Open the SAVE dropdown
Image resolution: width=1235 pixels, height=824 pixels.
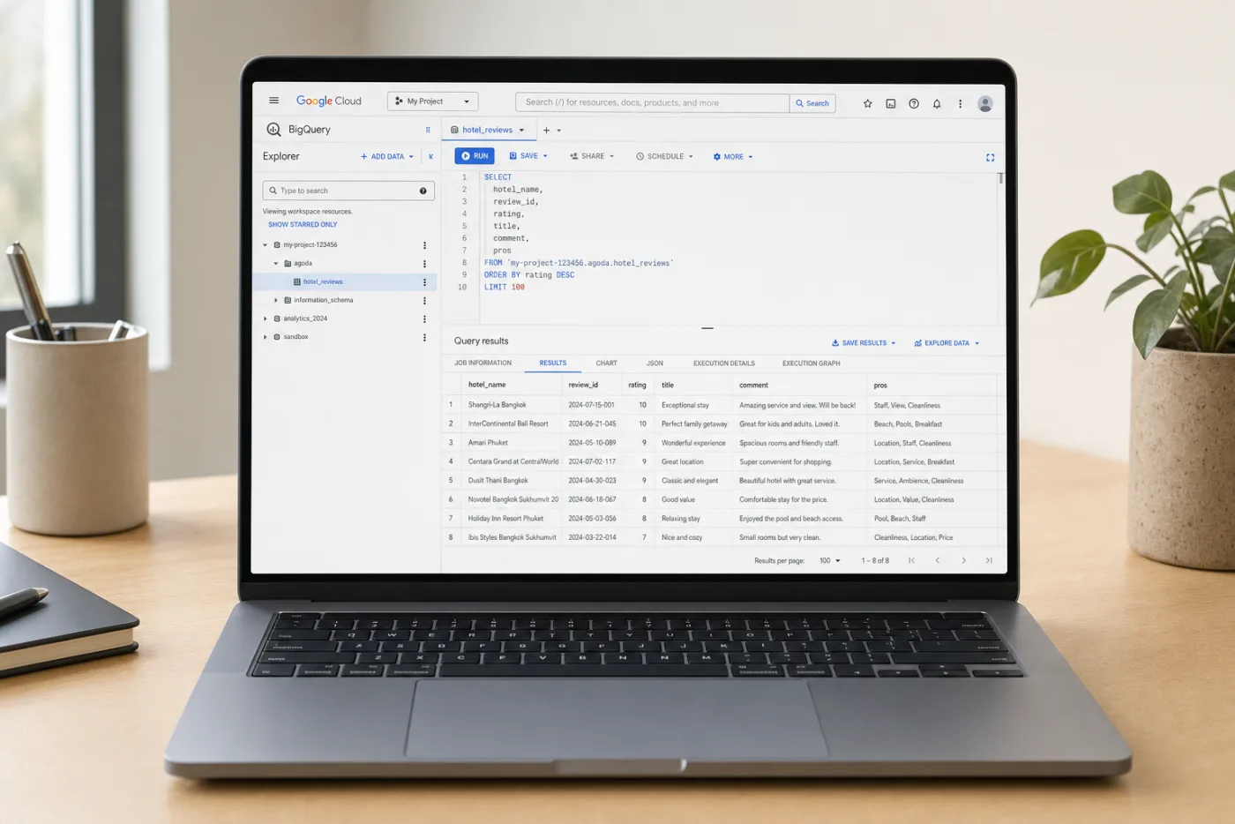tap(528, 156)
